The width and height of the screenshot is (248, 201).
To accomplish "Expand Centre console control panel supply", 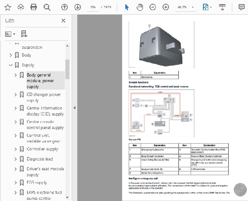I will point(15,122).
